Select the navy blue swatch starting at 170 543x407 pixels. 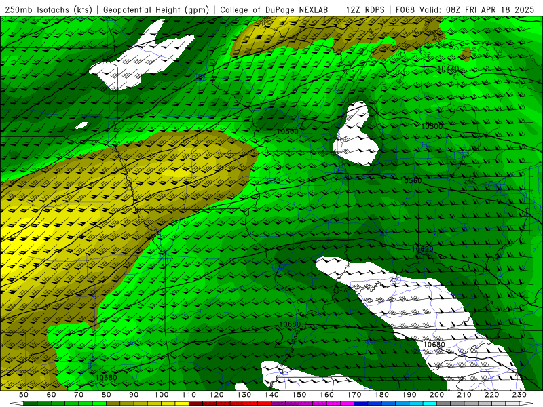[x=361, y=404]
